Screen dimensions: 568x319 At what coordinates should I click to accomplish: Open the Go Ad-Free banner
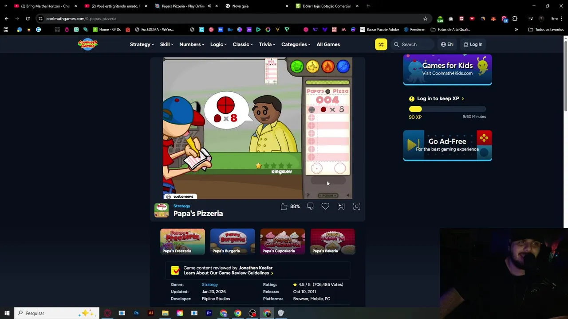447,145
